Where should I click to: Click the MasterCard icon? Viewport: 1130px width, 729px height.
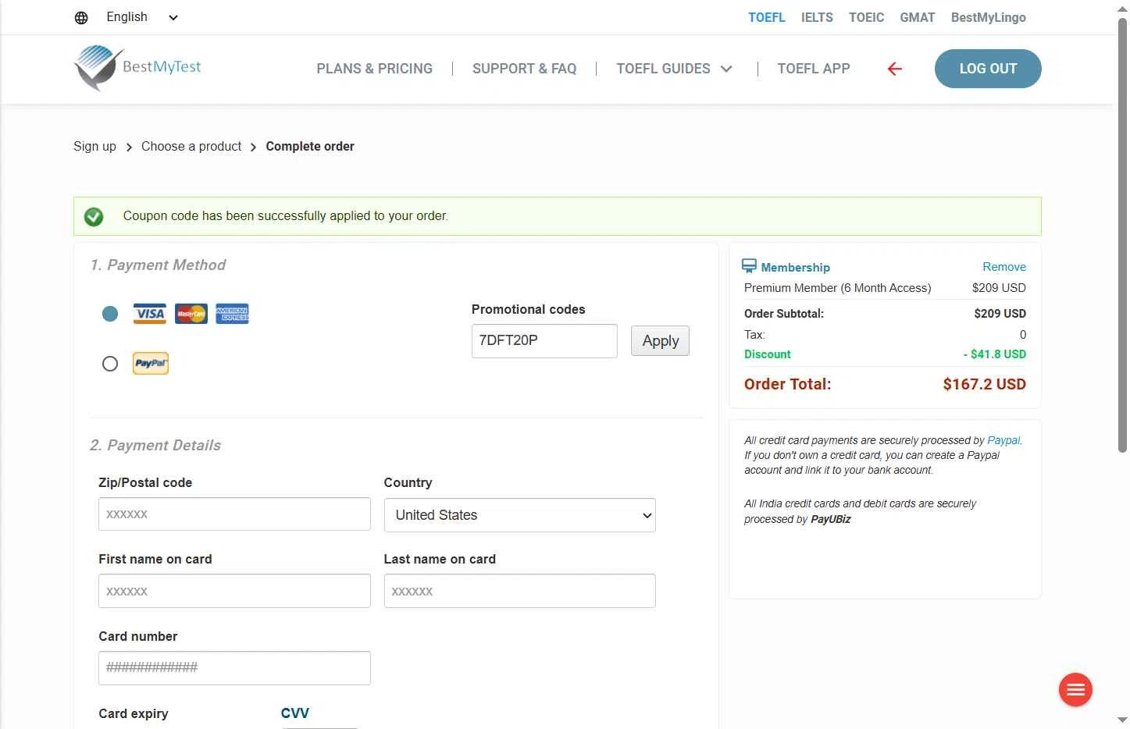point(191,314)
